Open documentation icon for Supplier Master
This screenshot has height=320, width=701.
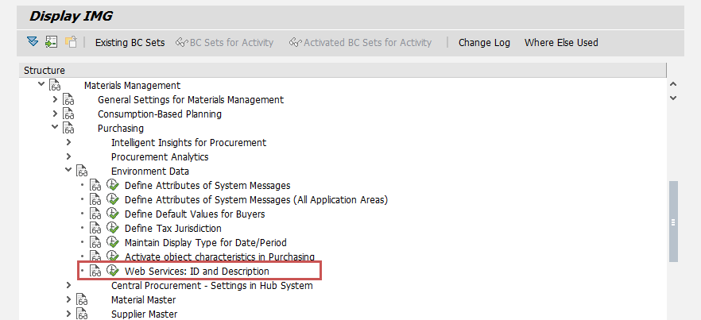tap(82, 314)
